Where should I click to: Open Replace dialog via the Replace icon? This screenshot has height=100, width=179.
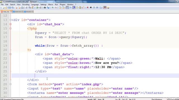pos(48,7)
